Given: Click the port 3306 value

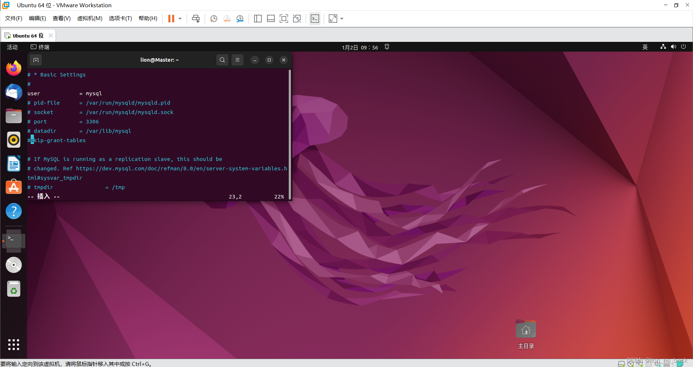Looking at the screenshot, I should [92, 122].
